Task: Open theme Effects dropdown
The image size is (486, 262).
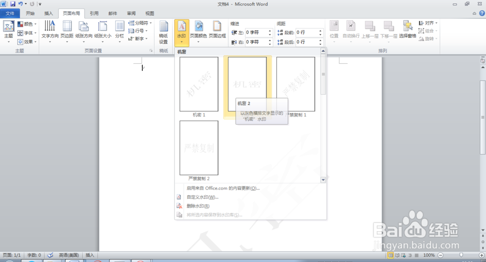Action: click(x=27, y=41)
